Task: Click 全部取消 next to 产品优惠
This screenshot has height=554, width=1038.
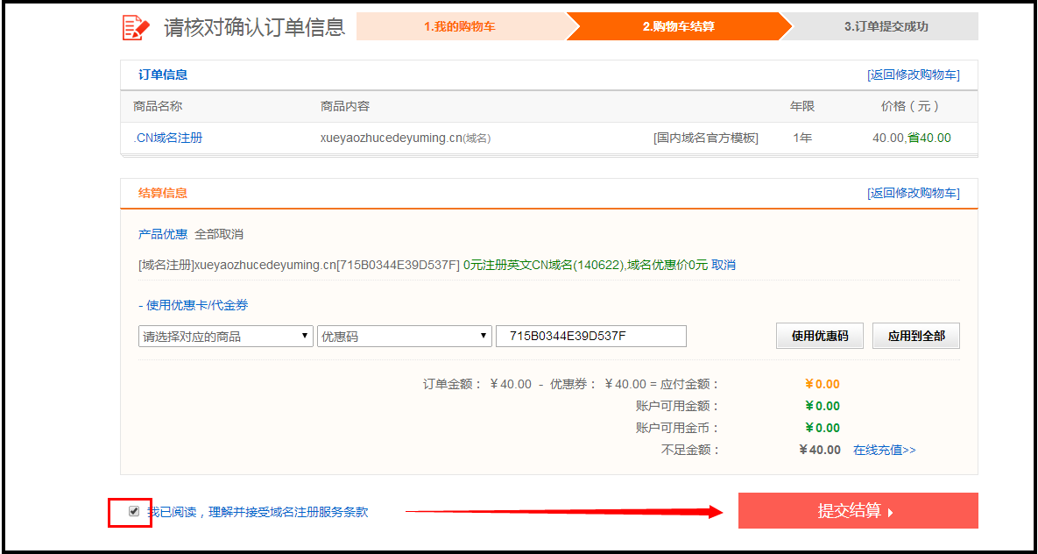Action: 219,234
